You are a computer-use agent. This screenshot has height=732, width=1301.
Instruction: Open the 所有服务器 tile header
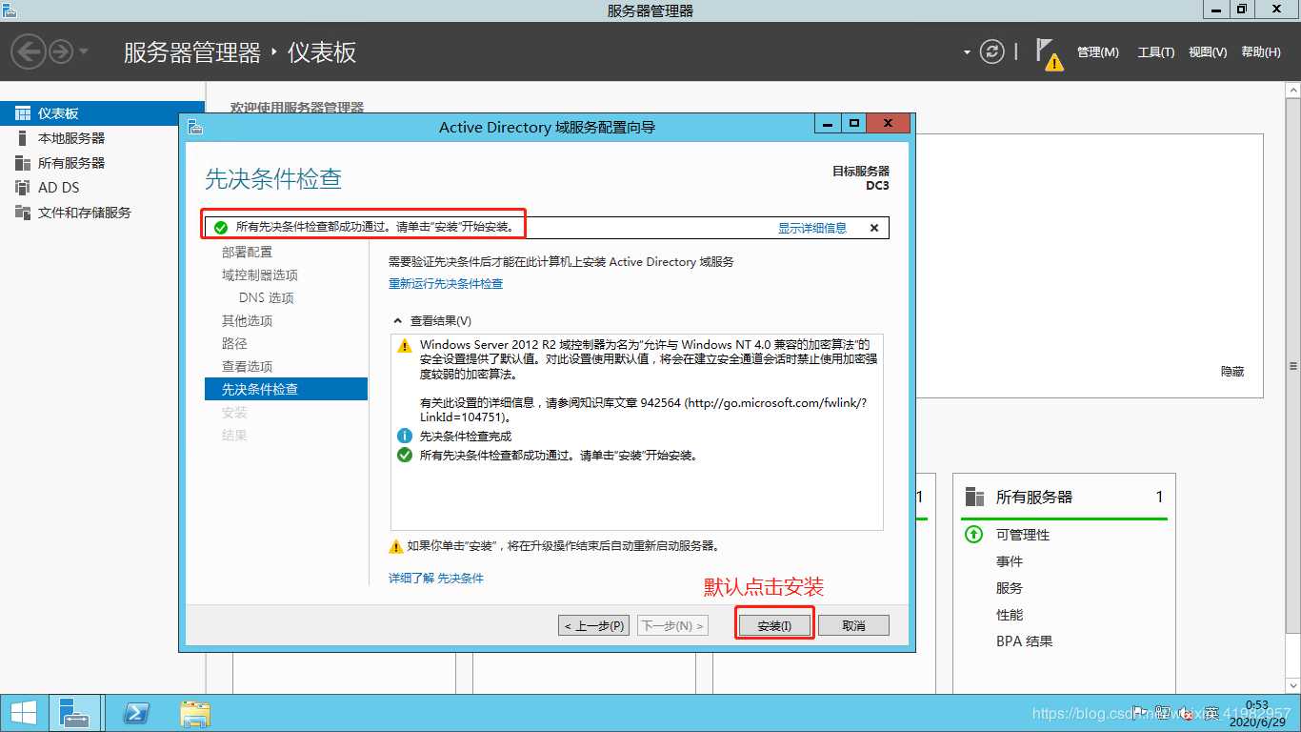(x=1064, y=497)
